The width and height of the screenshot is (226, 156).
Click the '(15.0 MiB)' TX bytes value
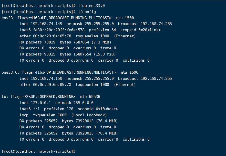tap(105, 54)
